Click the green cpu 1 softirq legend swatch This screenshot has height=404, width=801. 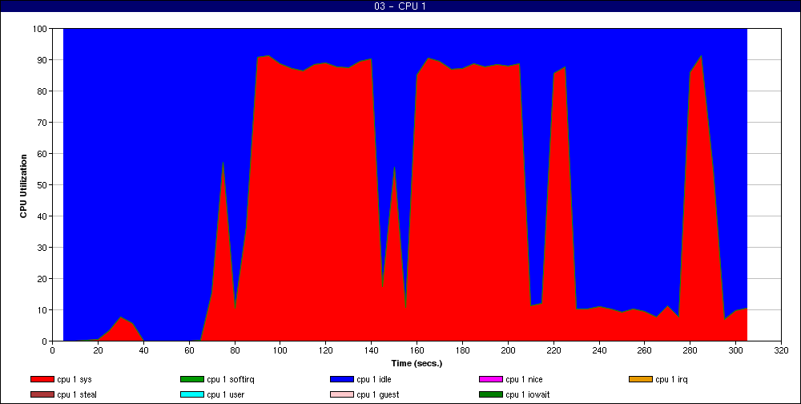(191, 379)
